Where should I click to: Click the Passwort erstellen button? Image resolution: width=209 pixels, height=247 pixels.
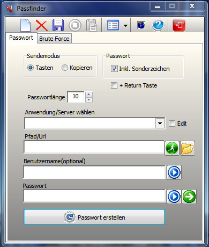94,217
